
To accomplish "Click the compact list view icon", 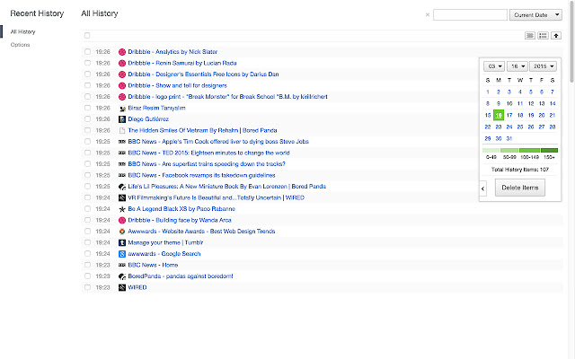I will 530,36.
